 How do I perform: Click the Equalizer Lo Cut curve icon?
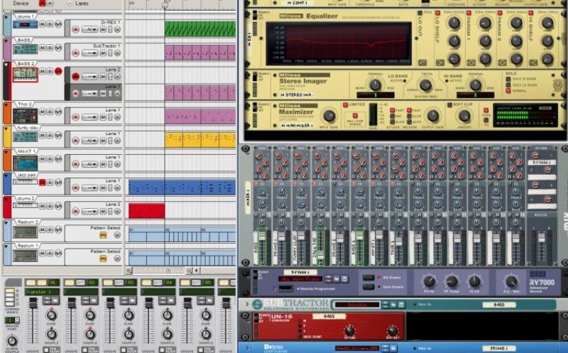[x=422, y=63]
